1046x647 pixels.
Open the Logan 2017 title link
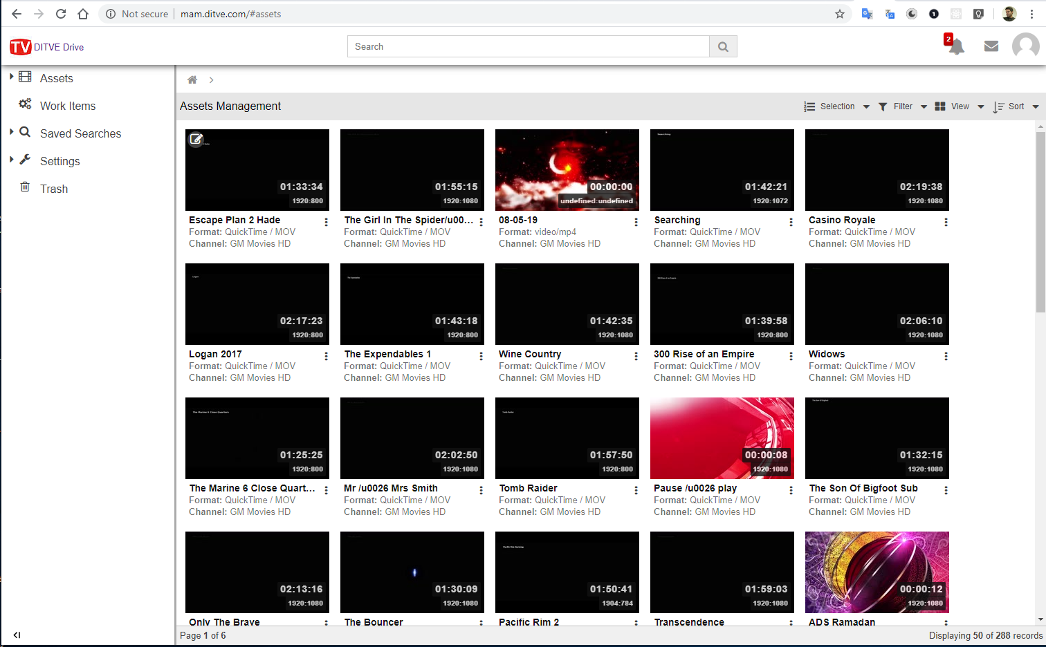[x=215, y=354]
